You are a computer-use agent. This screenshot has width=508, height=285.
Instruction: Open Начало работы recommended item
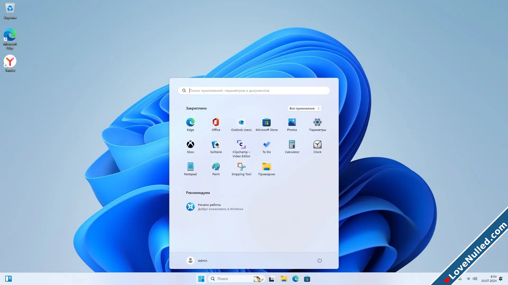[215, 207]
